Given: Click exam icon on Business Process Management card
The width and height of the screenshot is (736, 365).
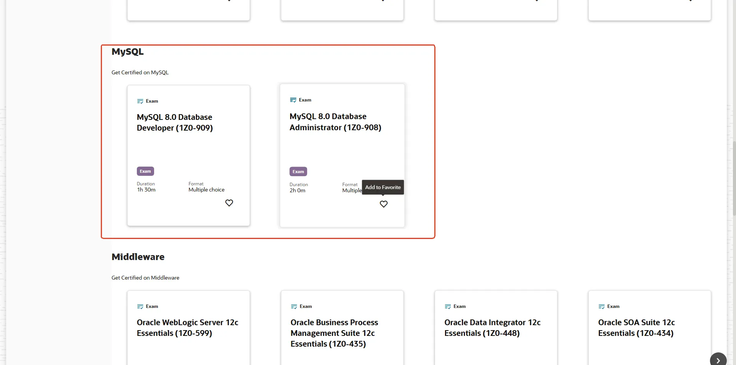Looking at the screenshot, I should point(294,306).
